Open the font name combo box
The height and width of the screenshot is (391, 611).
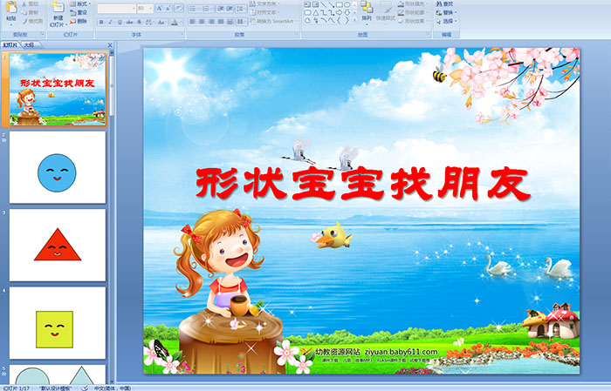pos(116,8)
